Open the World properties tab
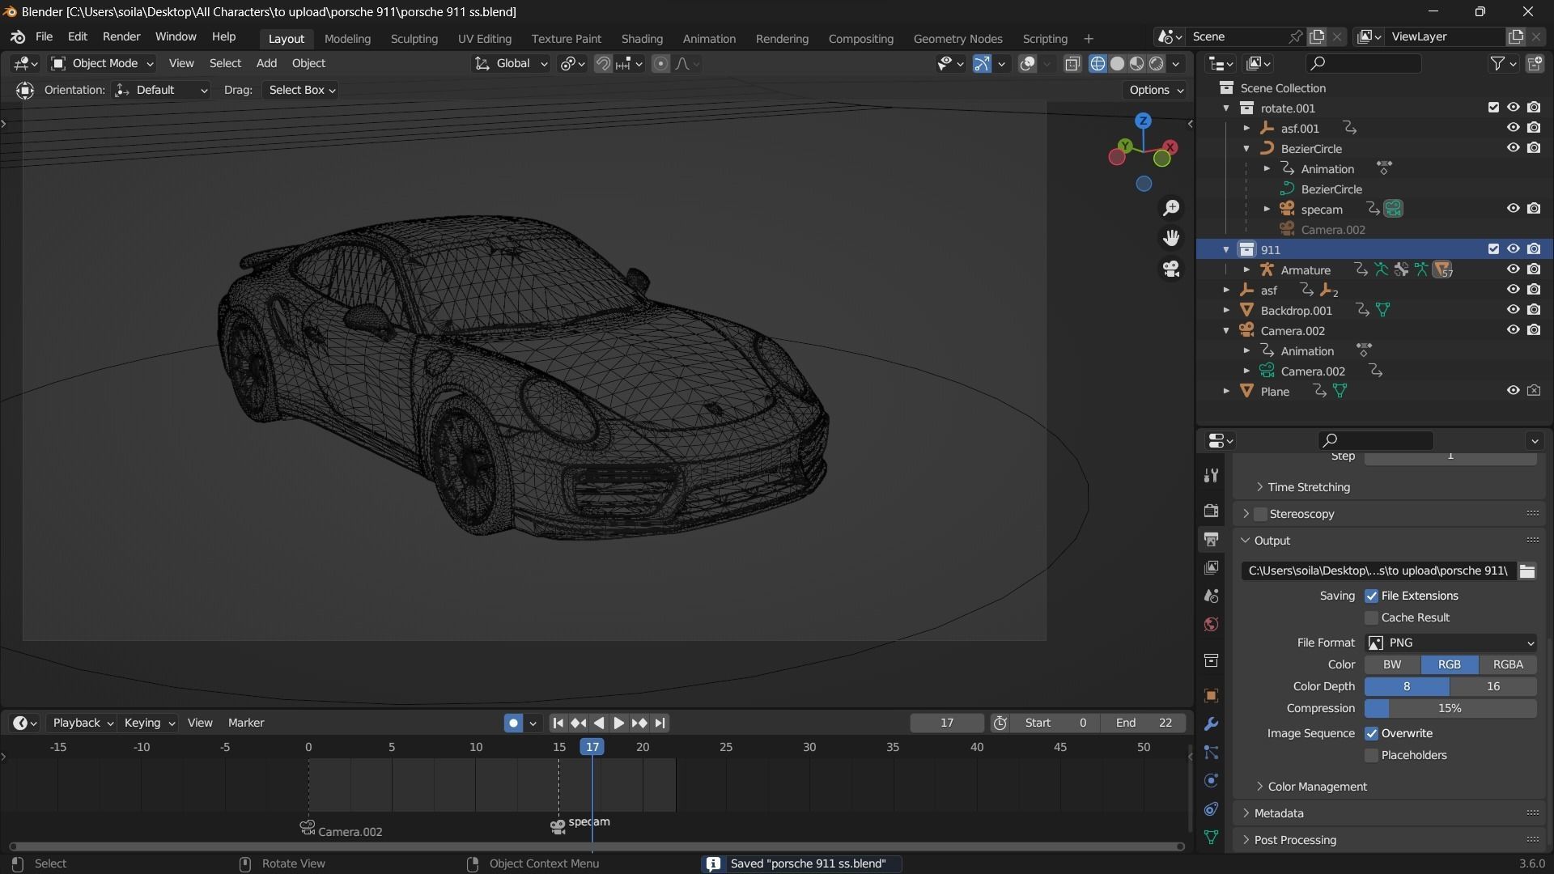Viewport: 1554px width, 874px height. point(1211,624)
